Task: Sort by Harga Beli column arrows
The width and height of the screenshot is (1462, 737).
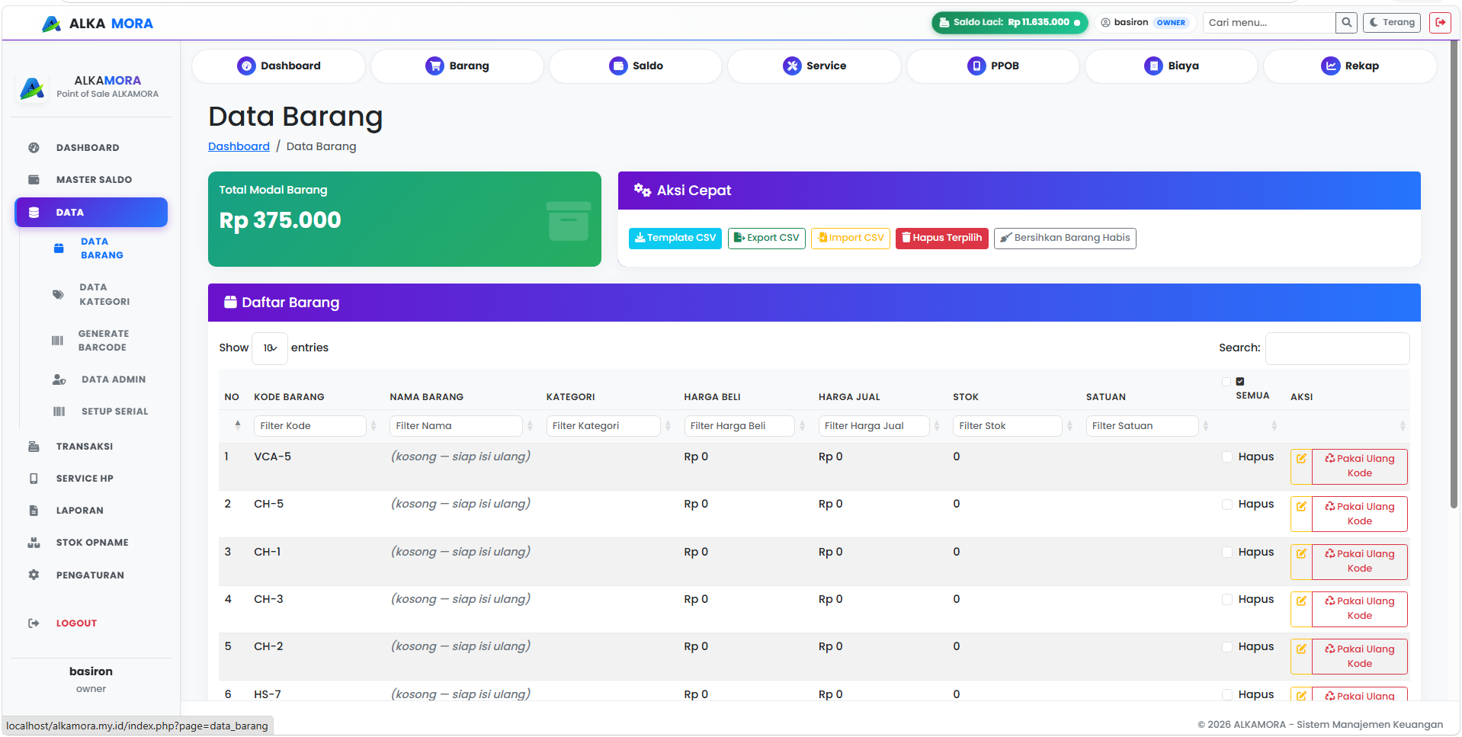Action: tap(802, 426)
